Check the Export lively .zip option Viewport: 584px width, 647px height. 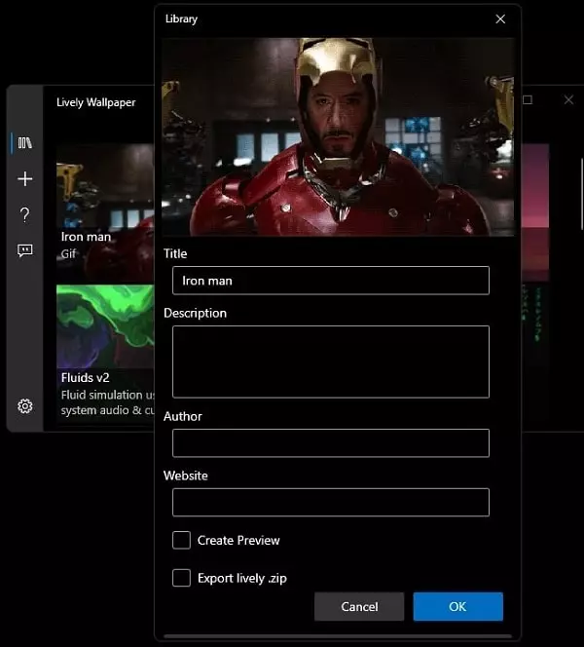click(x=181, y=578)
